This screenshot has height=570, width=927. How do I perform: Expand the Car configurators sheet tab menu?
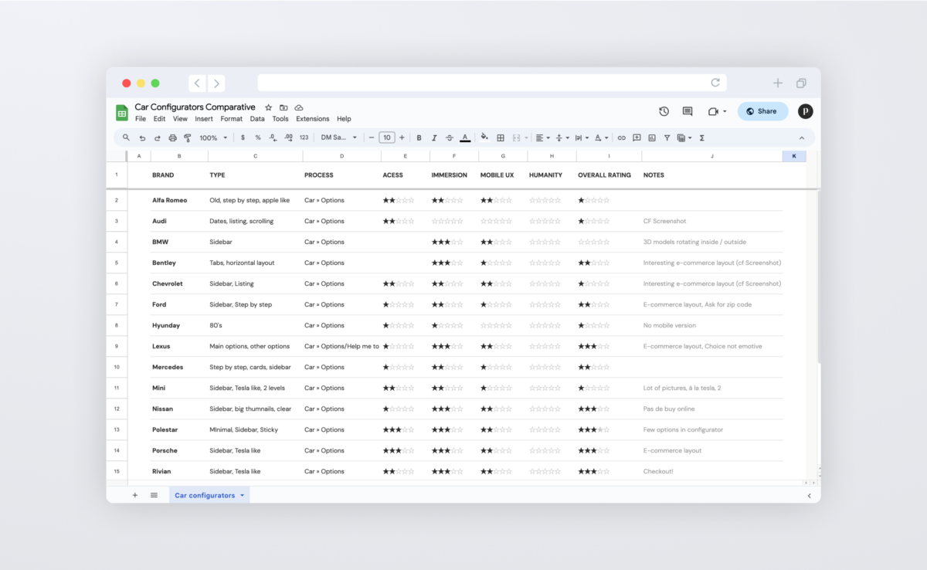242,495
